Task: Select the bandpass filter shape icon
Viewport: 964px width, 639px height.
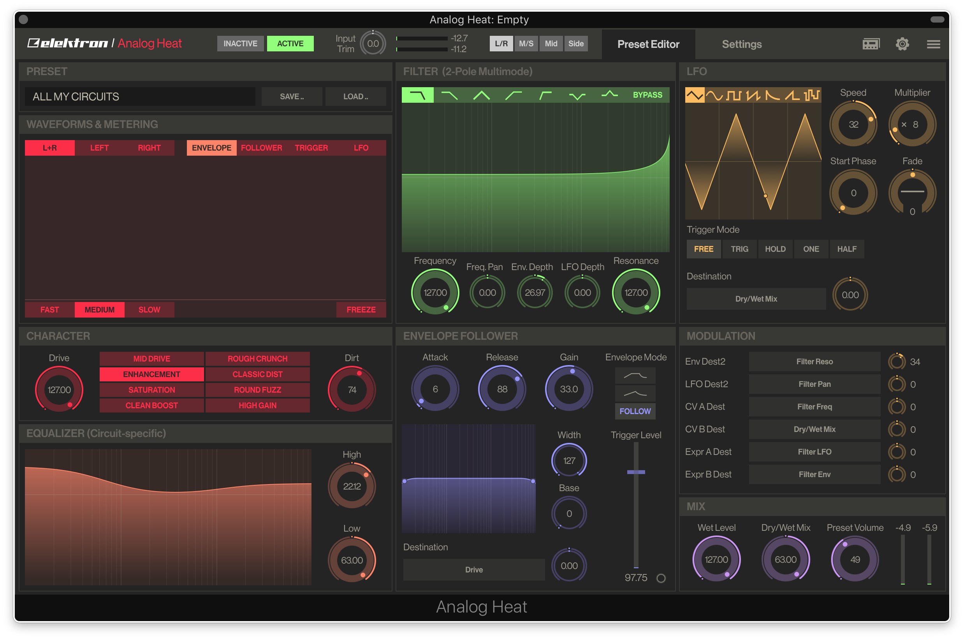Action: click(480, 95)
